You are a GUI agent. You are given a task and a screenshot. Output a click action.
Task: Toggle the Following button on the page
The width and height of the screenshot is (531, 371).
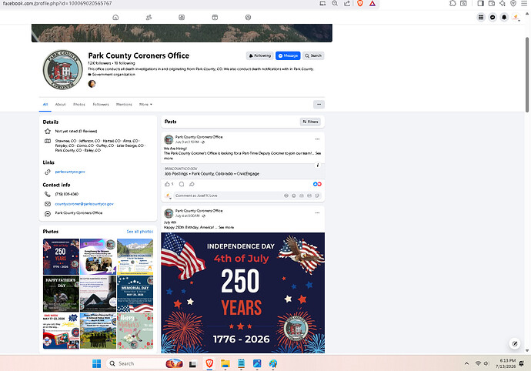(260, 55)
